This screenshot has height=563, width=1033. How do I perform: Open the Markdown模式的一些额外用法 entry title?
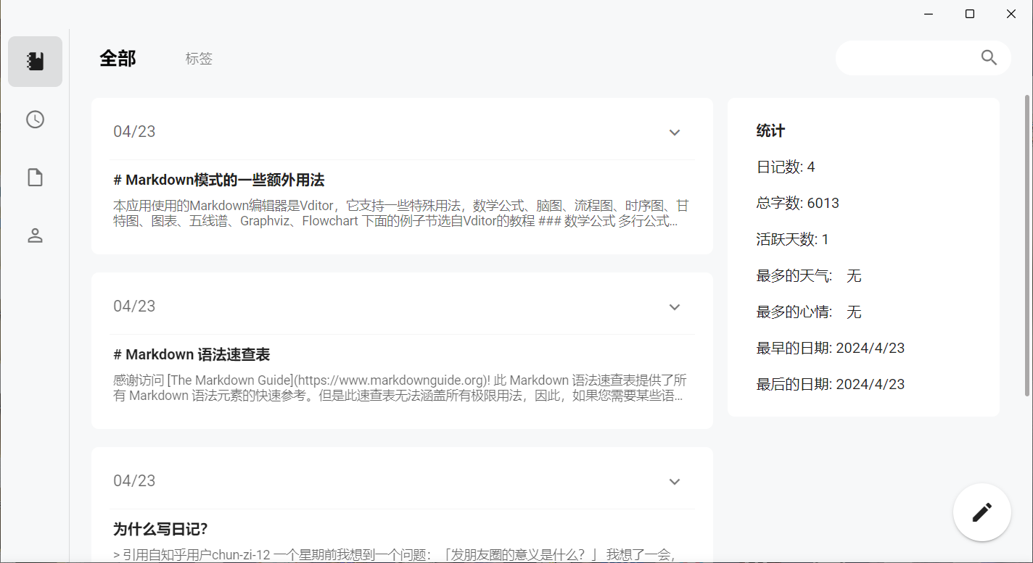click(x=219, y=179)
